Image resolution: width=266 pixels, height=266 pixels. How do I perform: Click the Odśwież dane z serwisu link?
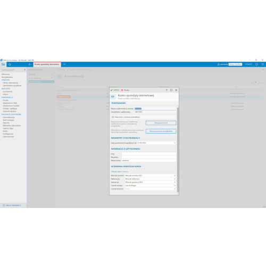[x=120, y=172]
